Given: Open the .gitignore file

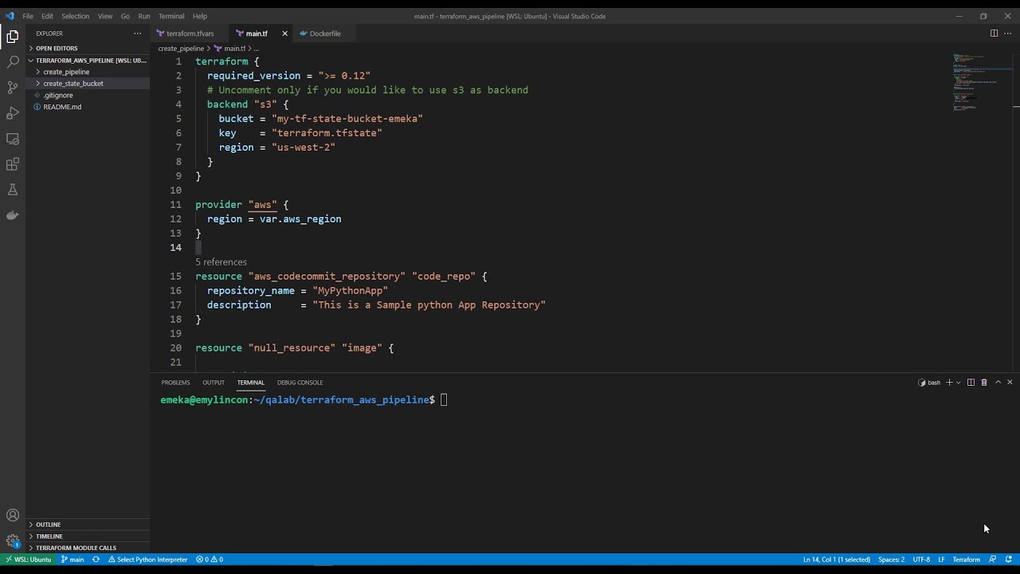Looking at the screenshot, I should pos(88,95).
